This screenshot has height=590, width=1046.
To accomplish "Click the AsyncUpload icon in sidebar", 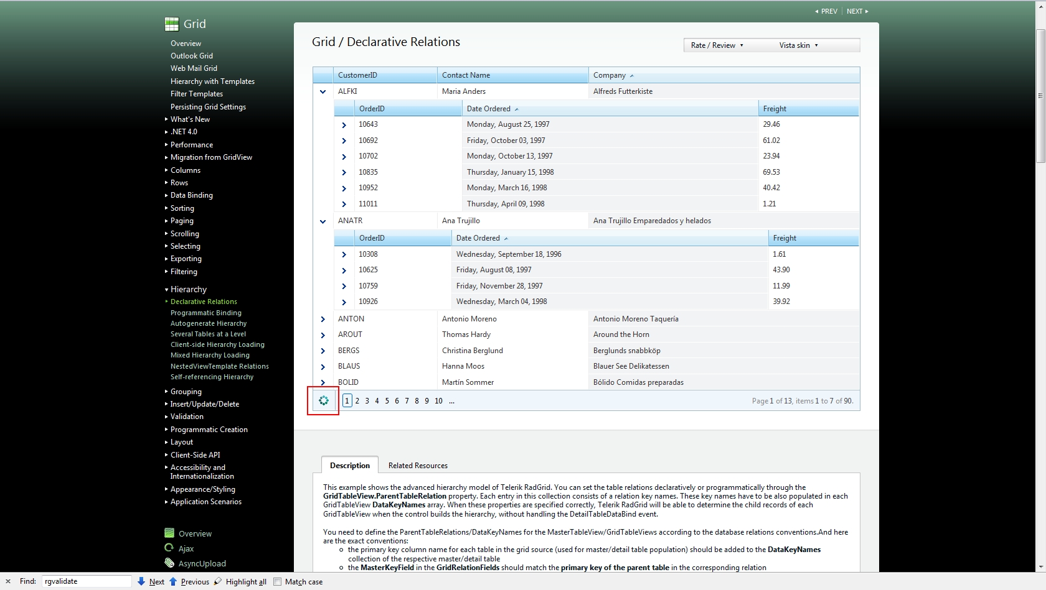I will (x=169, y=563).
